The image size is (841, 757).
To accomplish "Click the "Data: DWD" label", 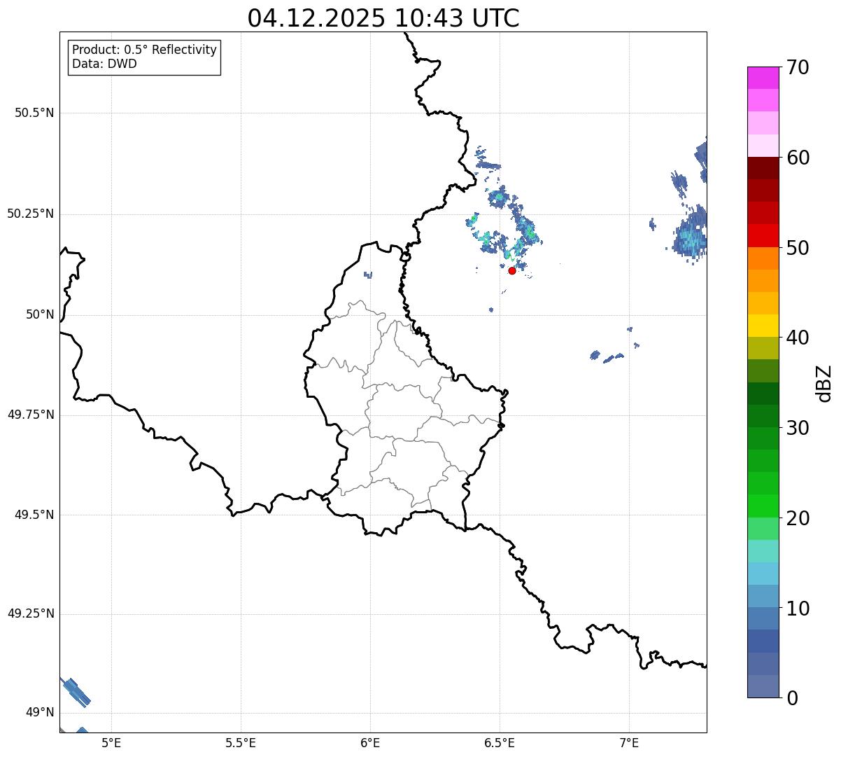I will coord(104,64).
